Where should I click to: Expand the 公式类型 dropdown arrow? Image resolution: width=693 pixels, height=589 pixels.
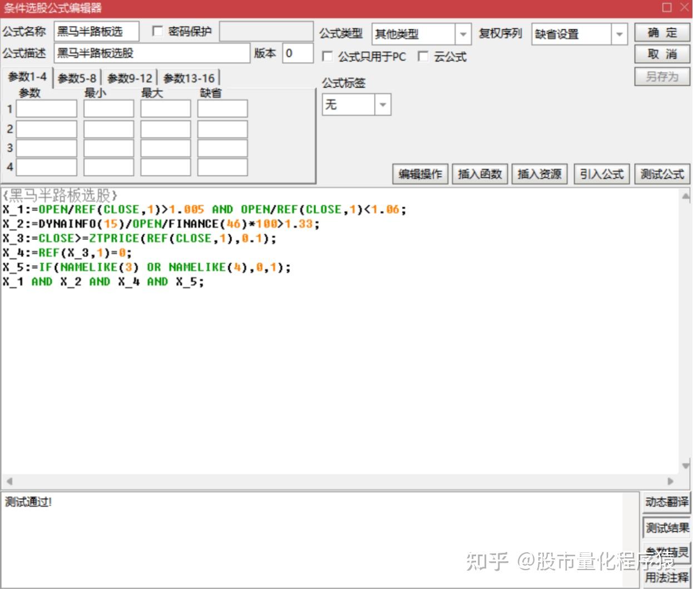[x=463, y=34]
